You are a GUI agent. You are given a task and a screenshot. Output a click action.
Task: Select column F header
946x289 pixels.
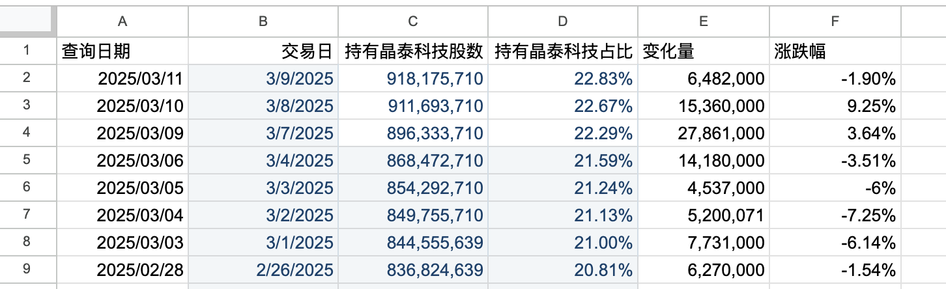pos(835,21)
